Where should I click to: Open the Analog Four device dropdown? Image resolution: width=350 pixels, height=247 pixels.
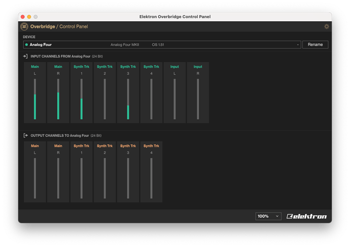tap(162, 45)
